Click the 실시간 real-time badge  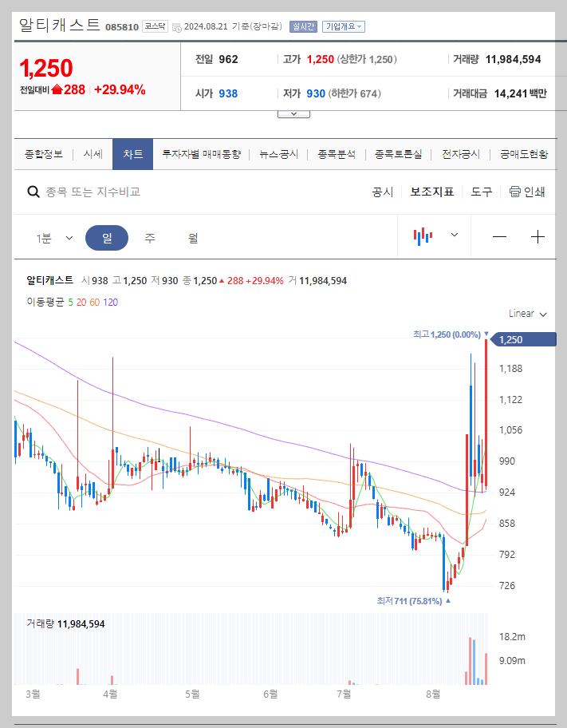click(x=302, y=26)
